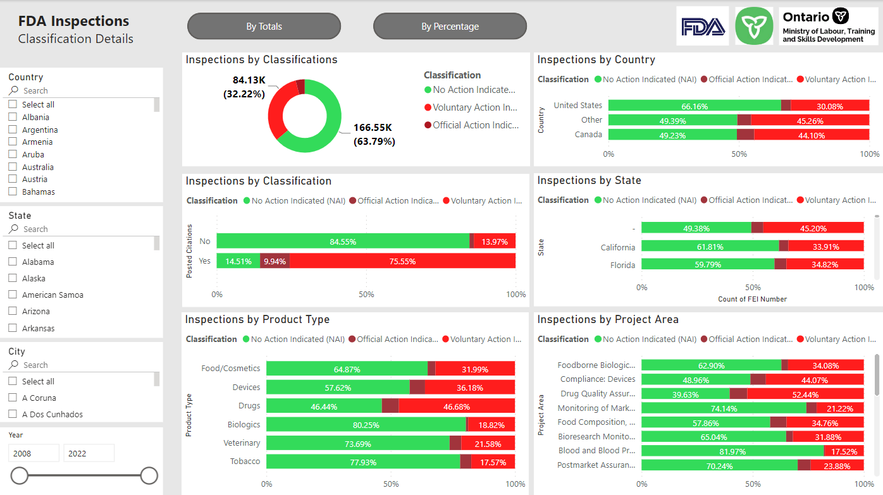Image resolution: width=883 pixels, height=495 pixels.
Task: Click the FDA logo image
Action: [702, 27]
